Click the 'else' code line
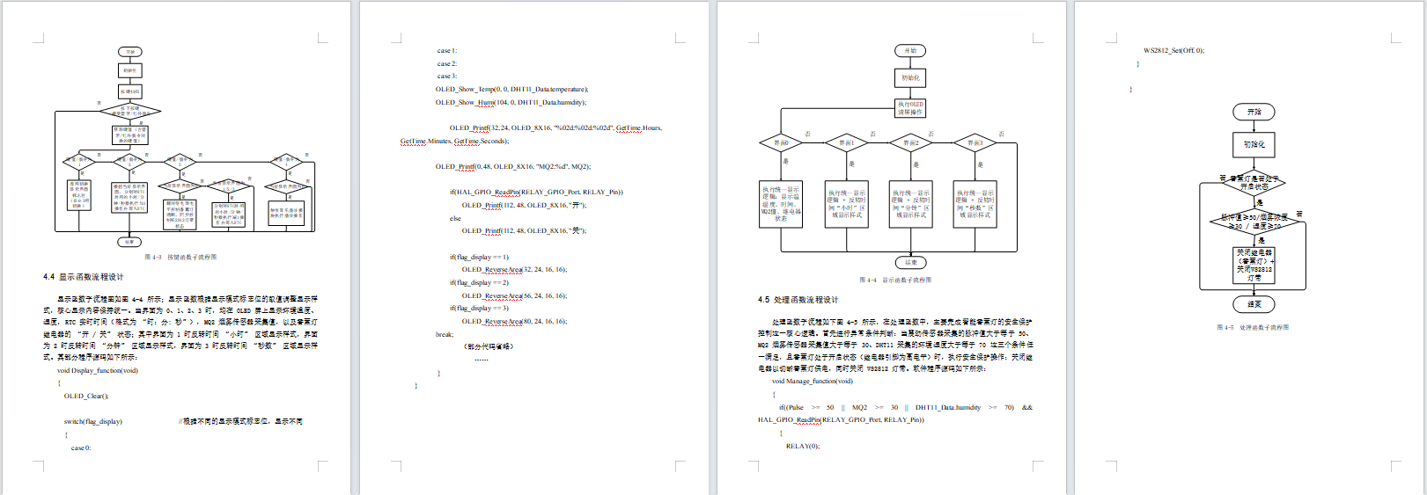The image size is (1427, 495). click(455, 218)
